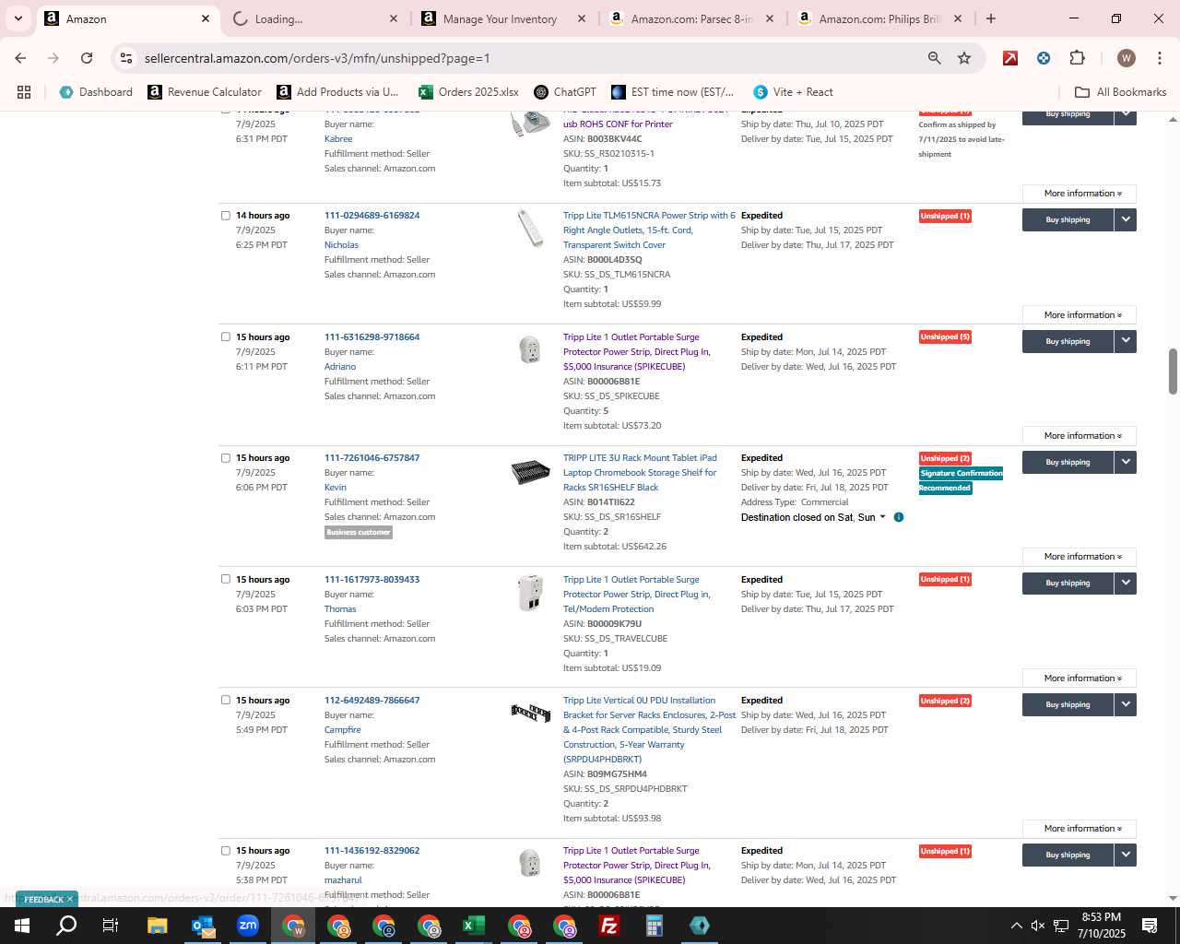Screen dimensions: 1180x944
Task: Expand Buy shipping dropdown for Adriano order
Action: coord(1126,341)
